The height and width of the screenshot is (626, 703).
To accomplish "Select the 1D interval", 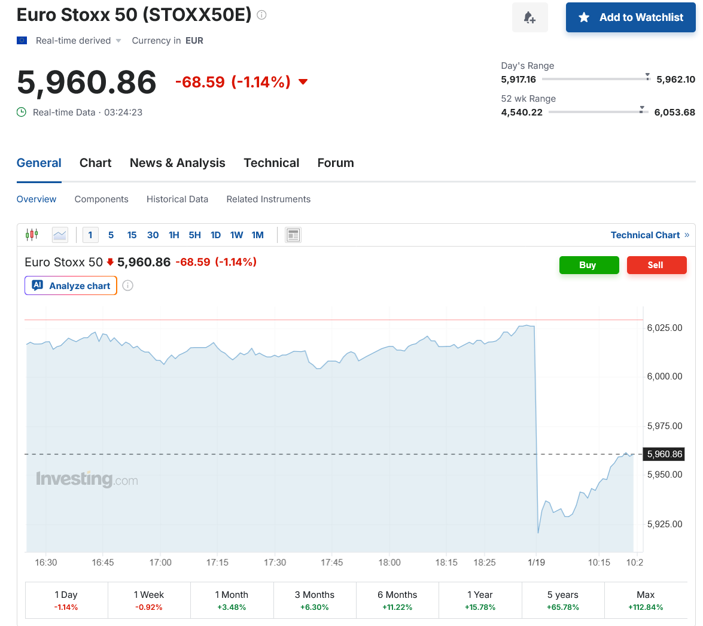I will coord(215,235).
